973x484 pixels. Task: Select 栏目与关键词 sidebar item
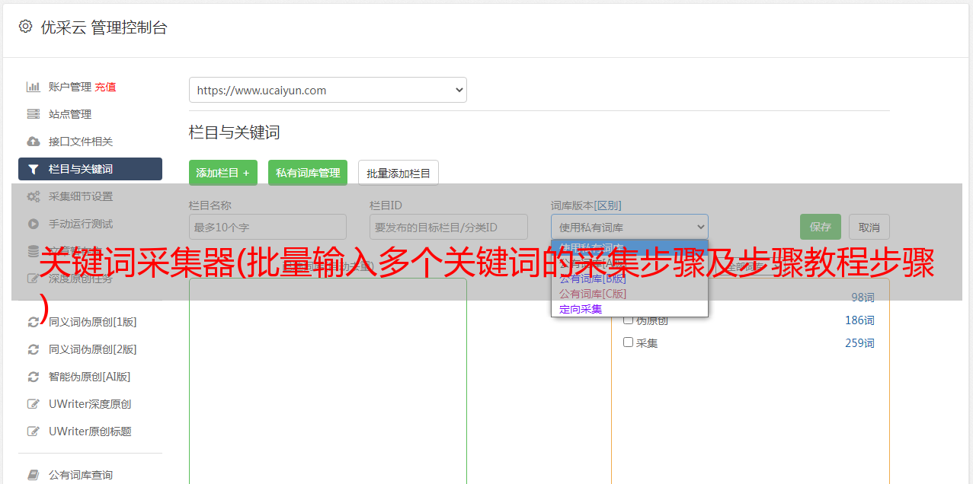click(x=90, y=169)
